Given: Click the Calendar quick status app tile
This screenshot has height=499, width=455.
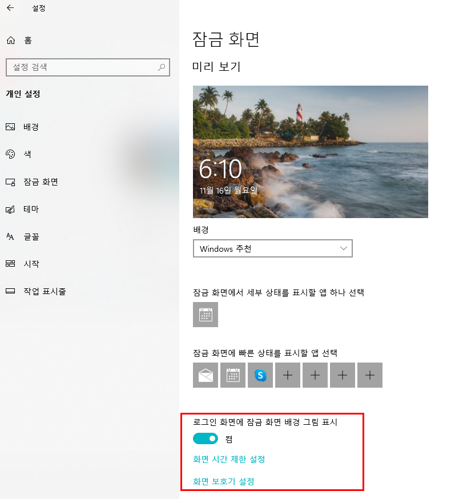Looking at the screenshot, I should (x=233, y=375).
